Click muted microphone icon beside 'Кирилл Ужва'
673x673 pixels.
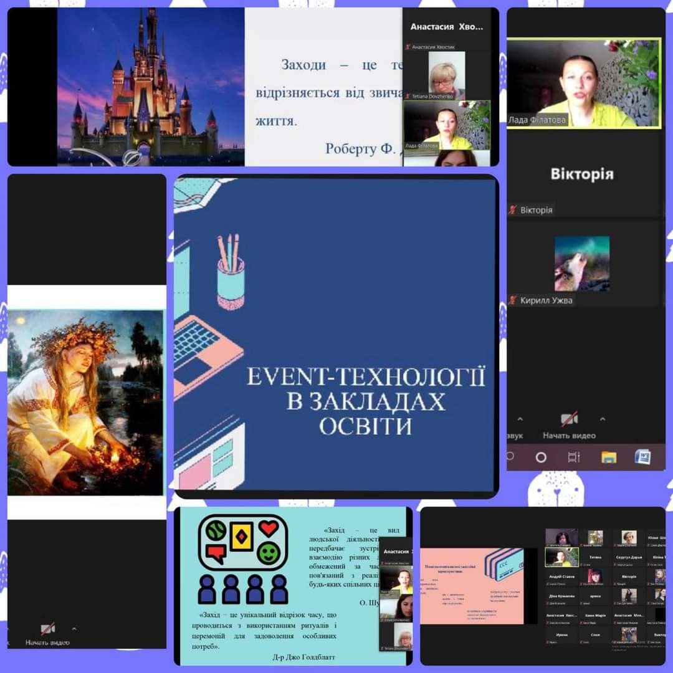512,300
